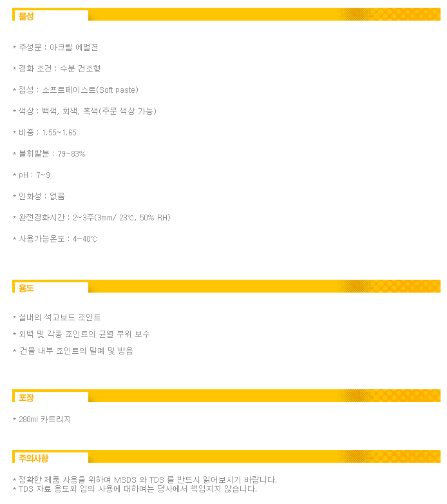Select the 용도 section header

coord(26,287)
